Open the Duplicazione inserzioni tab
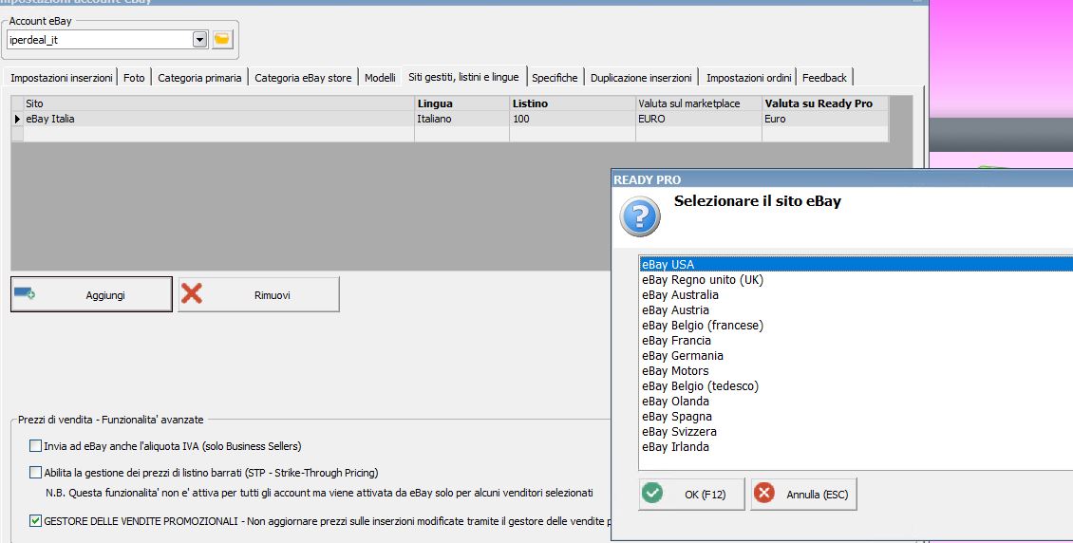The width and height of the screenshot is (1073, 543). (x=641, y=78)
